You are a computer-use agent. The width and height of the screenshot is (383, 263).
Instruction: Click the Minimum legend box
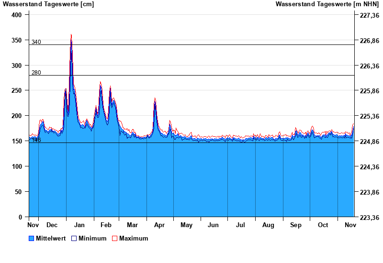(x=74, y=238)
